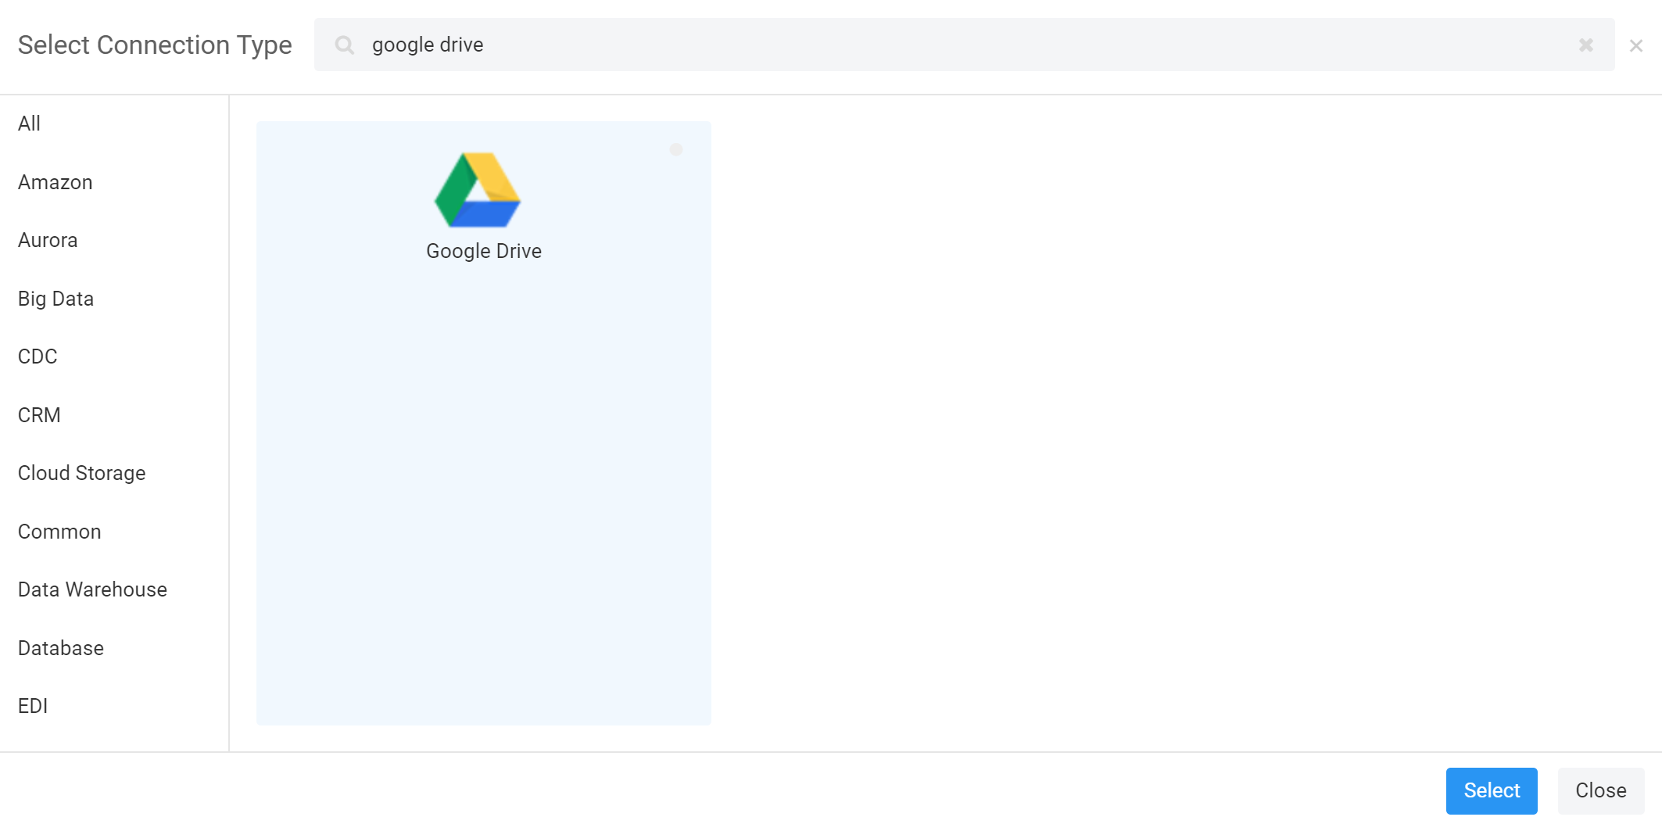This screenshot has width=1662, height=824.
Task: Filter connections by CRM
Action: [39, 415]
